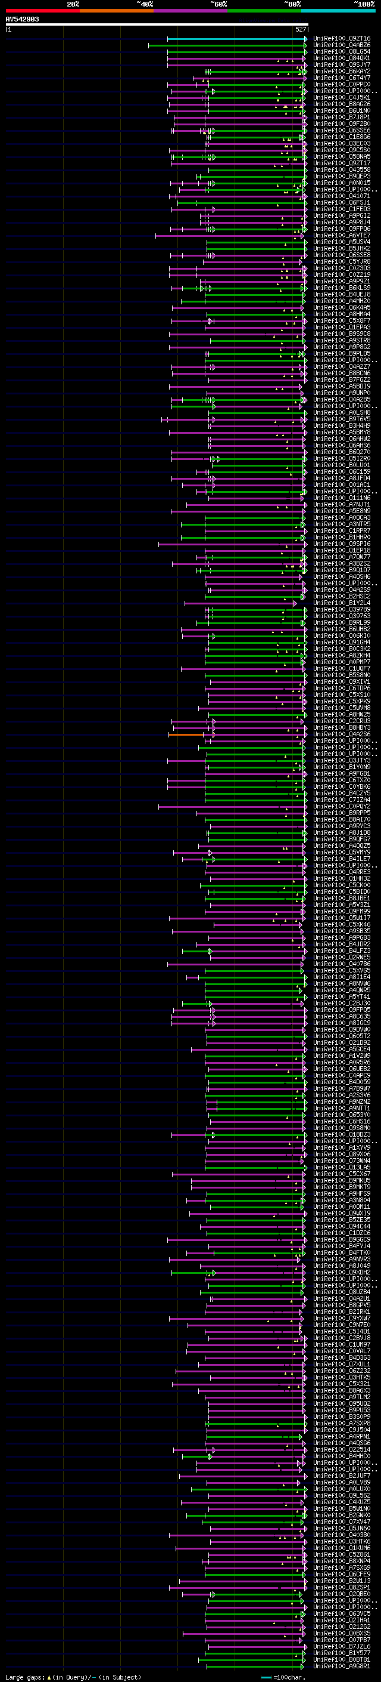Open hit UniRef100_C0PQY2
The width and height of the screenshot is (381, 1682).
coord(342,807)
